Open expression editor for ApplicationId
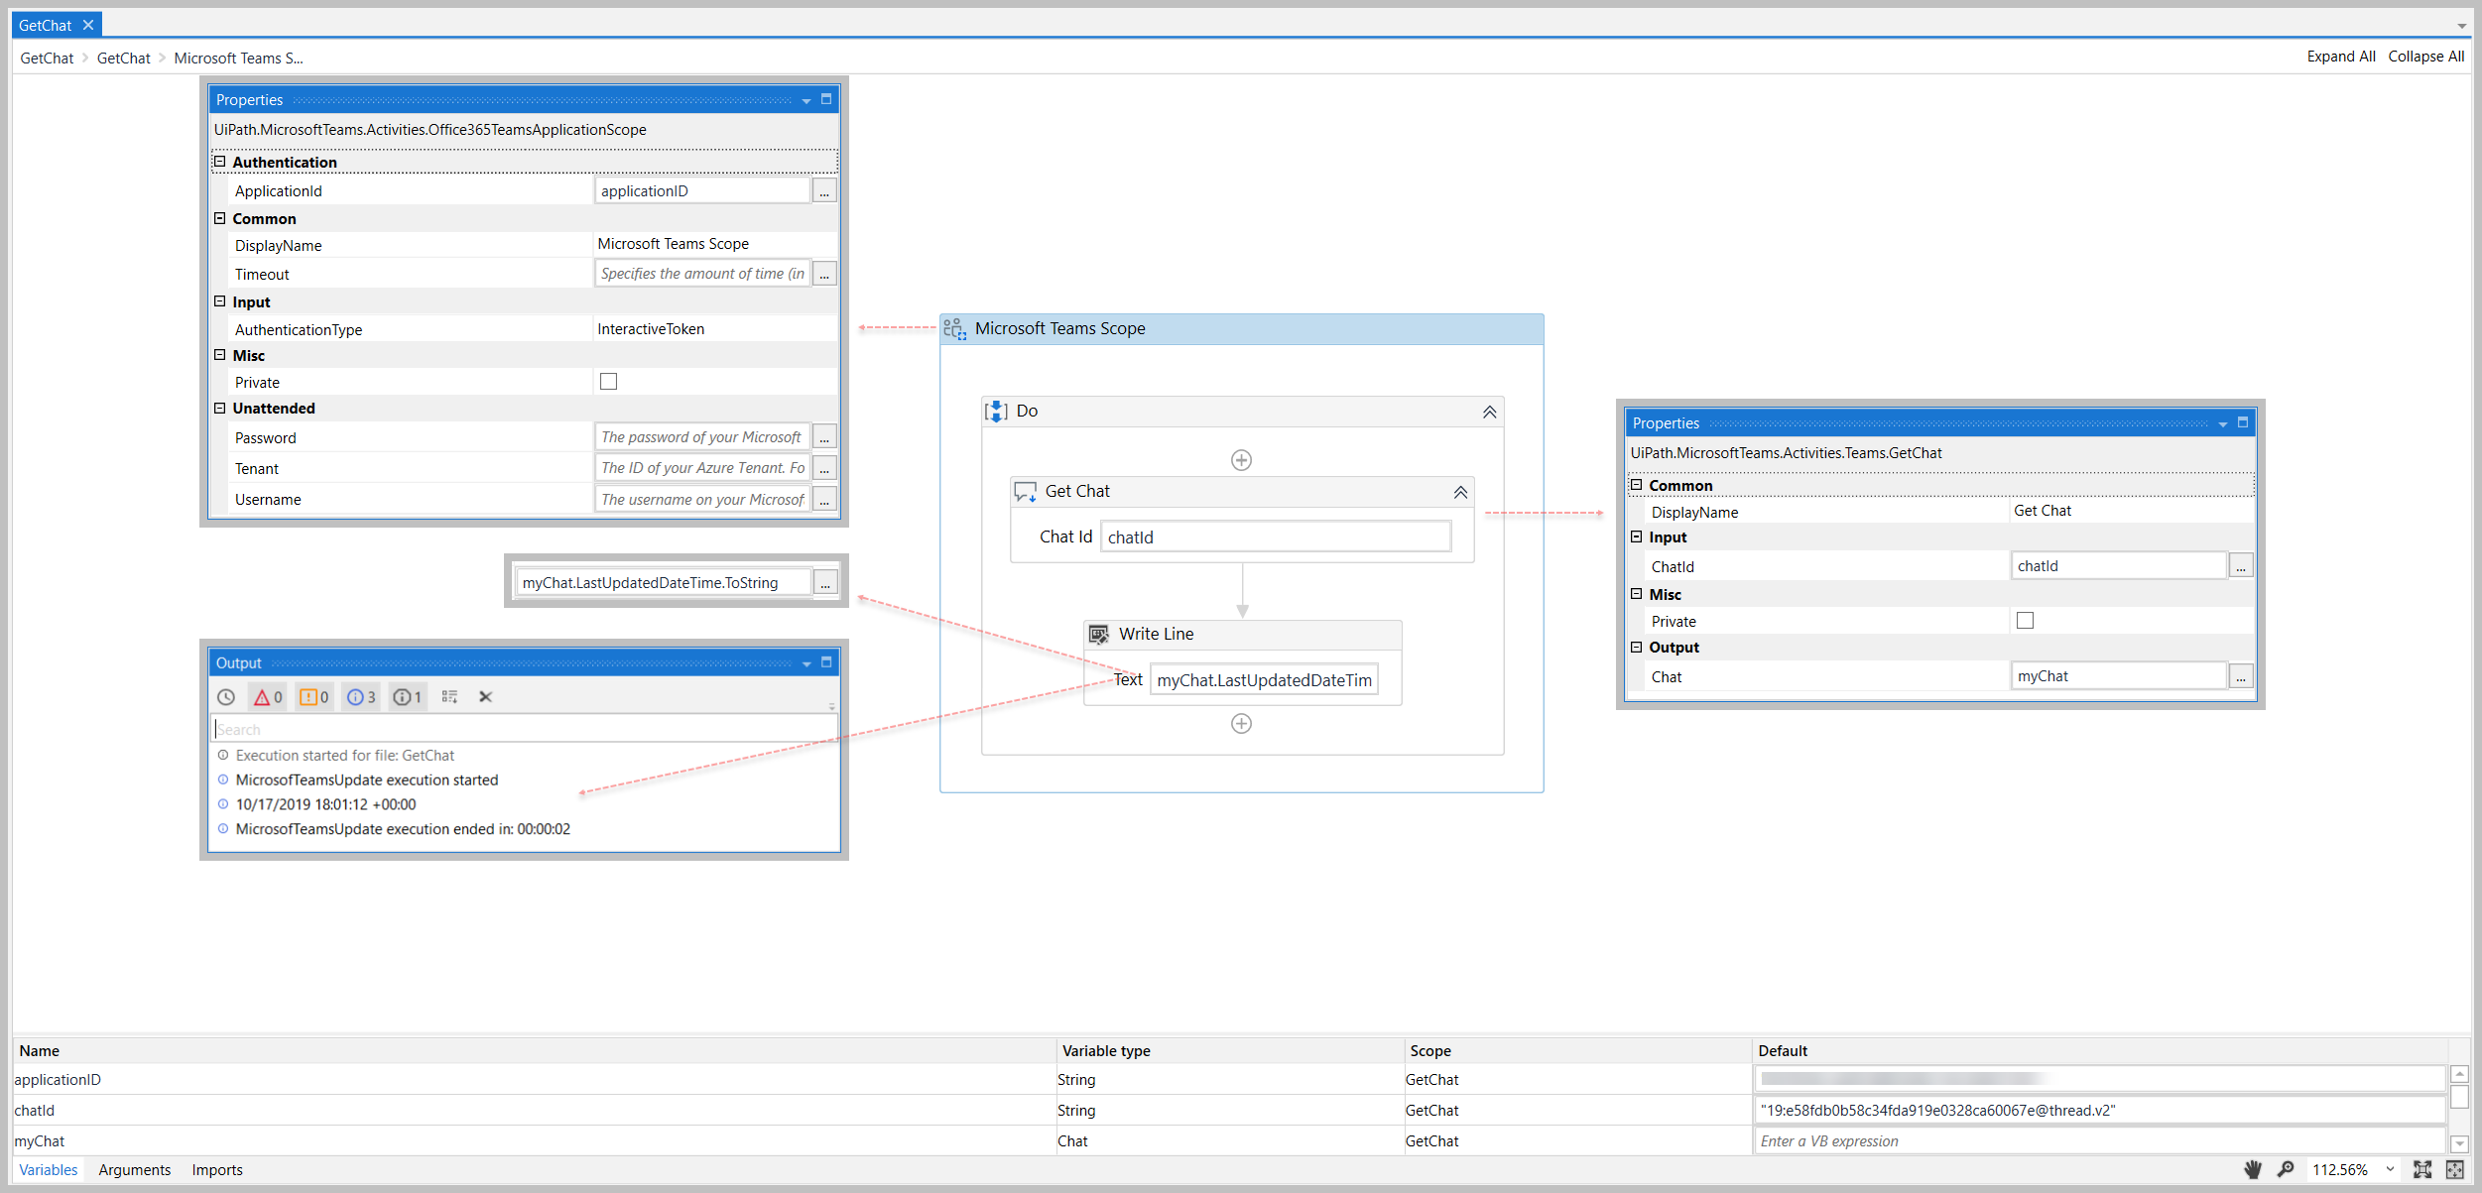Screen dimensions: 2482x1193 824,191
